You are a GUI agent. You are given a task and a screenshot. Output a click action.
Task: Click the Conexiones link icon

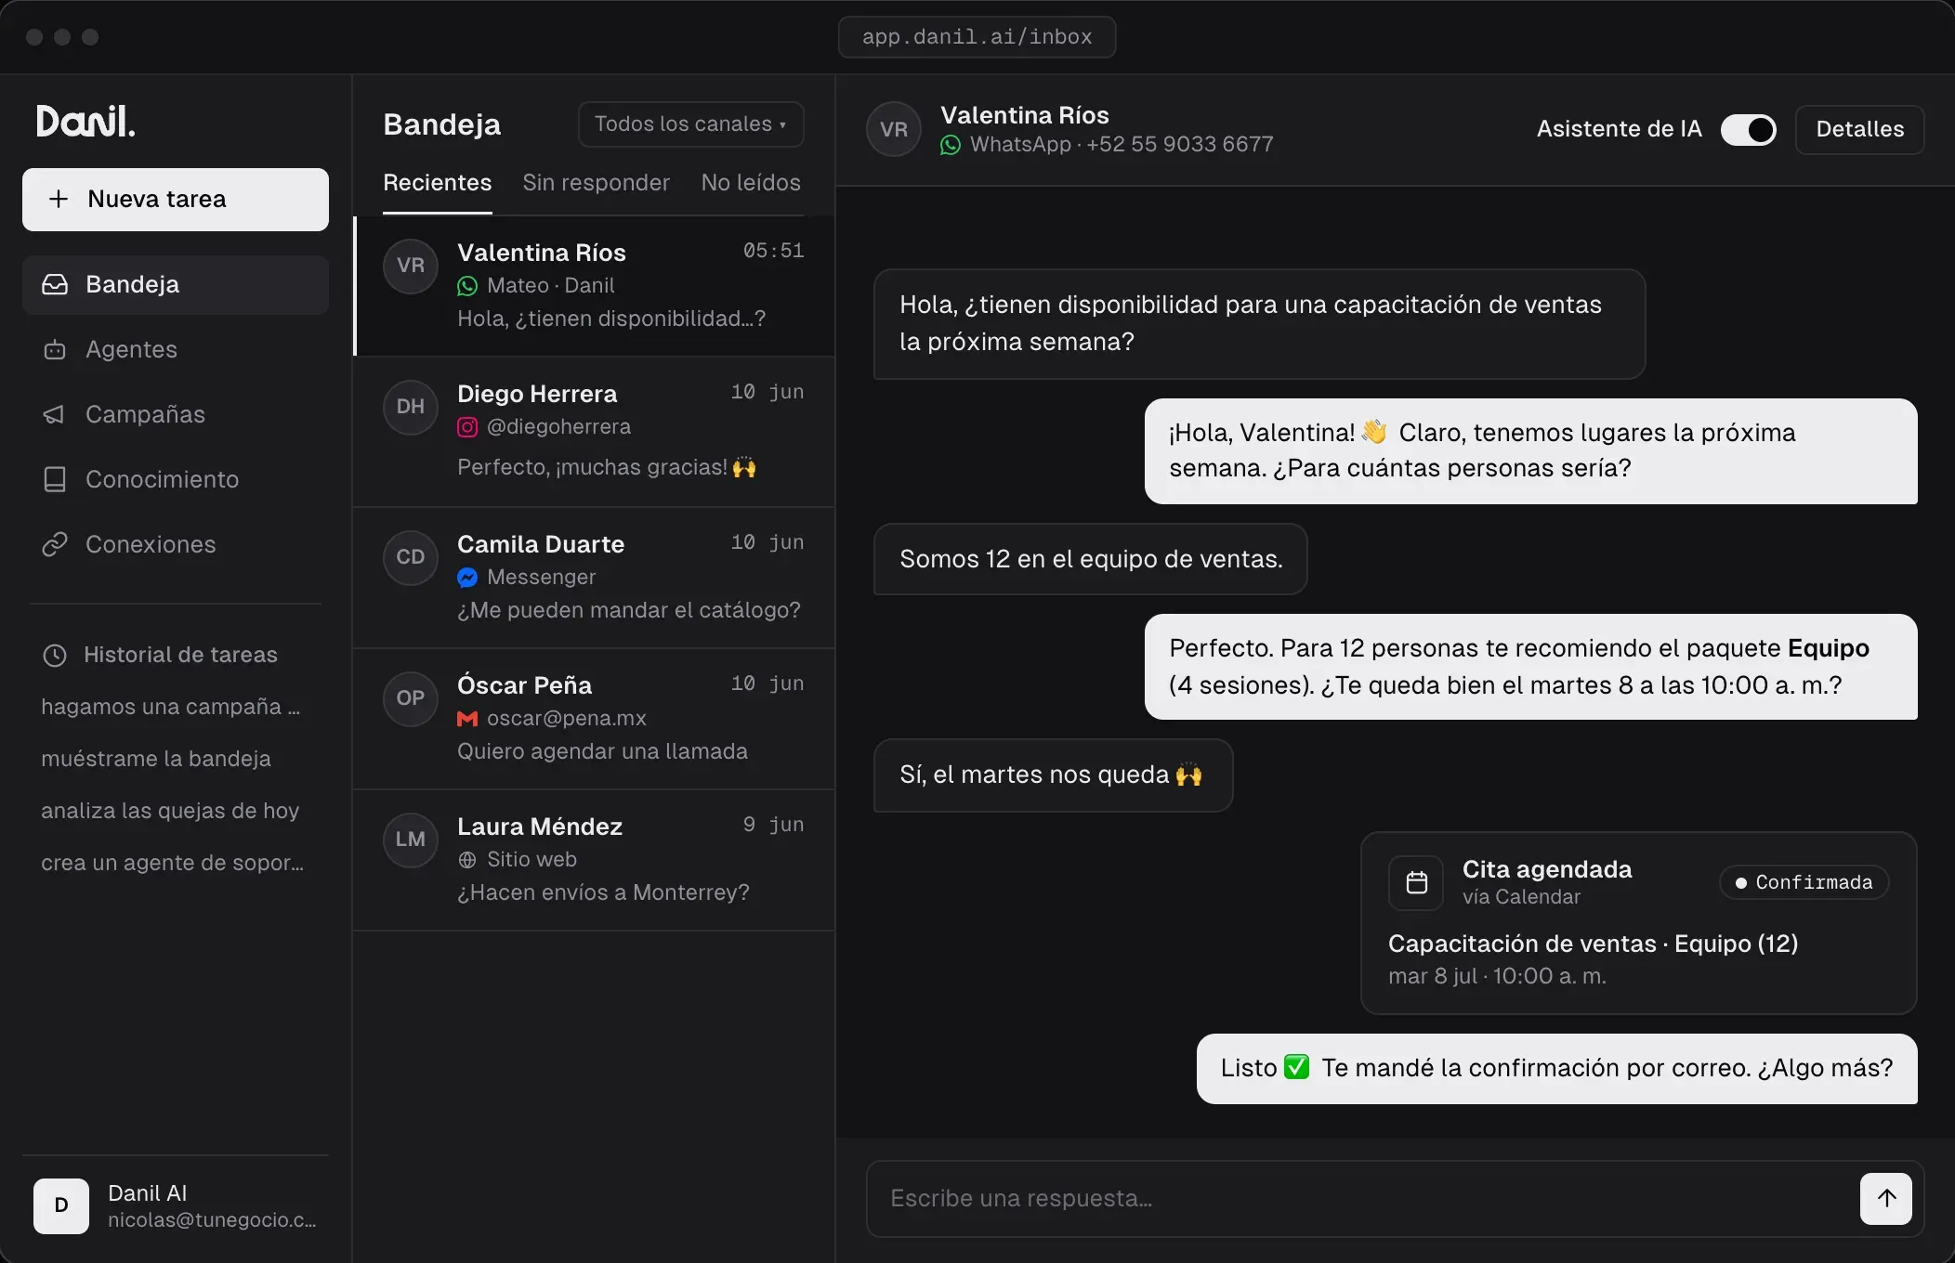55,544
